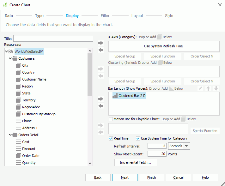Click the Motion Bar field drop box
The width and height of the screenshot is (225, 186).
click(148, 129)
